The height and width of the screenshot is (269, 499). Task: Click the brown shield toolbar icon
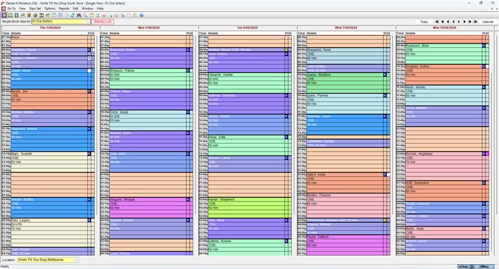pos(29,15)
